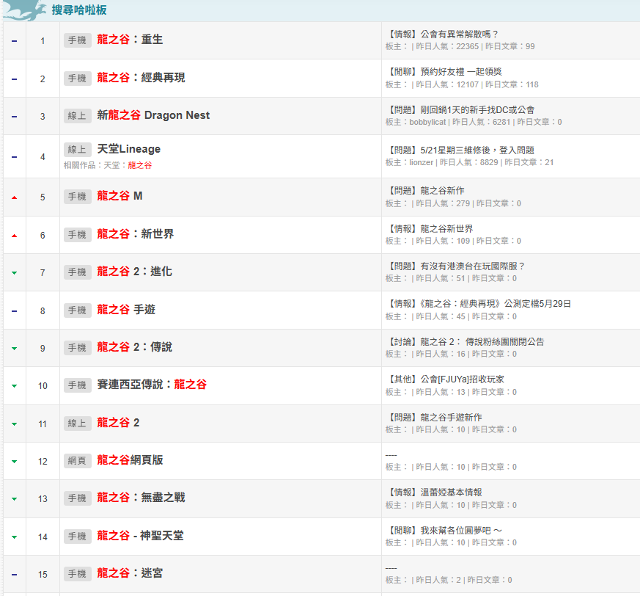Read the post 【閒聊】預約好友禮 一起領獎
The height and width of the screenshot is (596, 640).
pyautogui.click(x=444, y=72)
